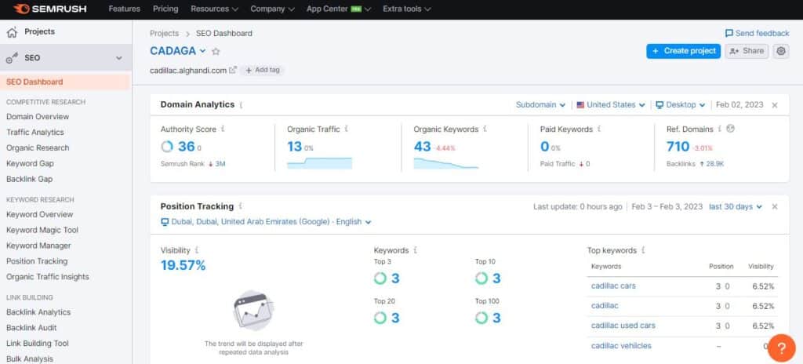
Task: Open project settings gear icon
Action: click(780, 51)
